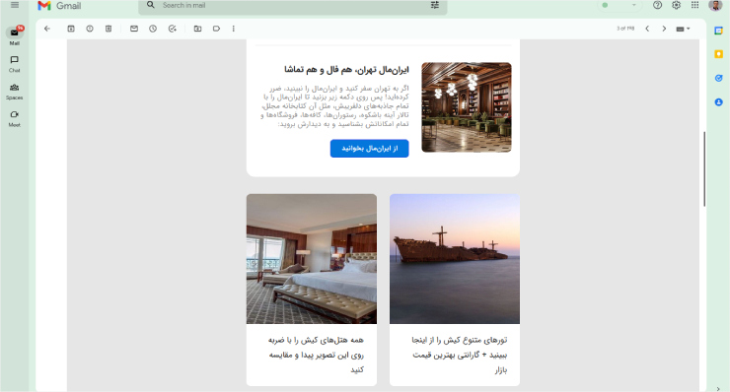Open the Google apps grid
Screen dimensions: 730x392
(x=694, y=5)
